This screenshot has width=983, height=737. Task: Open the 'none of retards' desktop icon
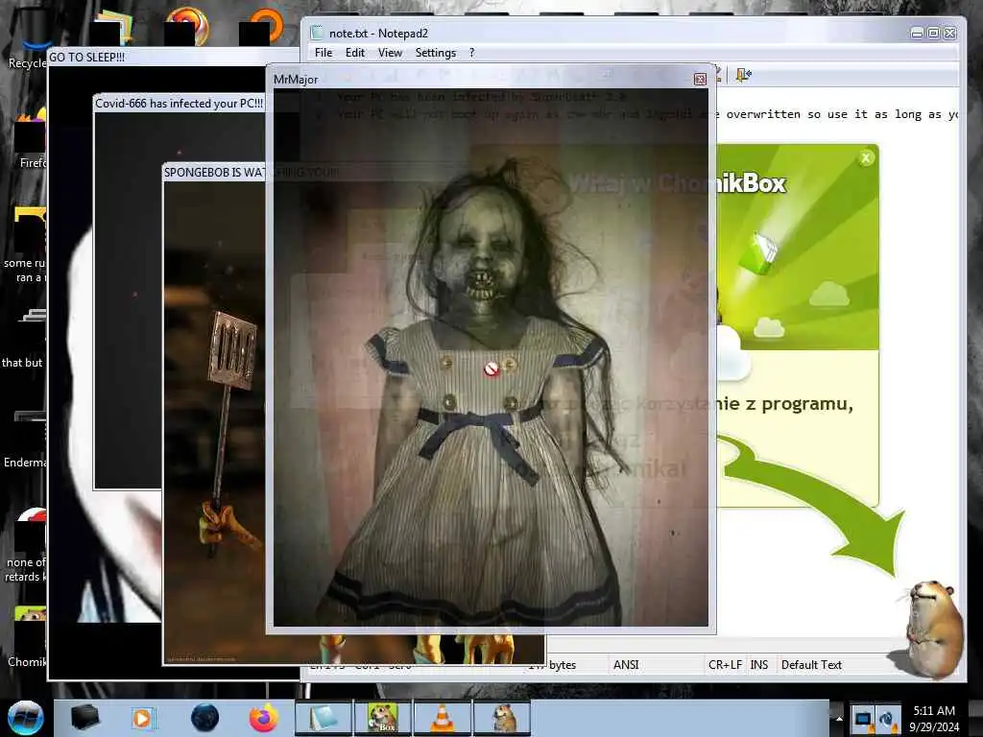pos(26,544)
